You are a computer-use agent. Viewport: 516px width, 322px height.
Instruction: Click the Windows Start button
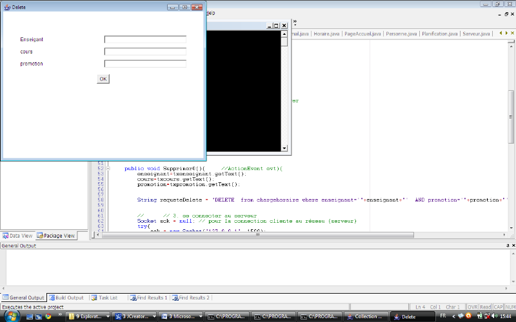11,316
